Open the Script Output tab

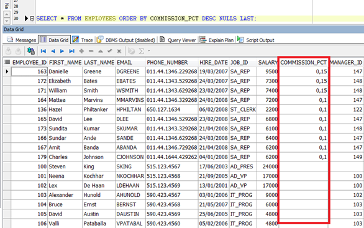pyautogui.click(x=255, y=40)
